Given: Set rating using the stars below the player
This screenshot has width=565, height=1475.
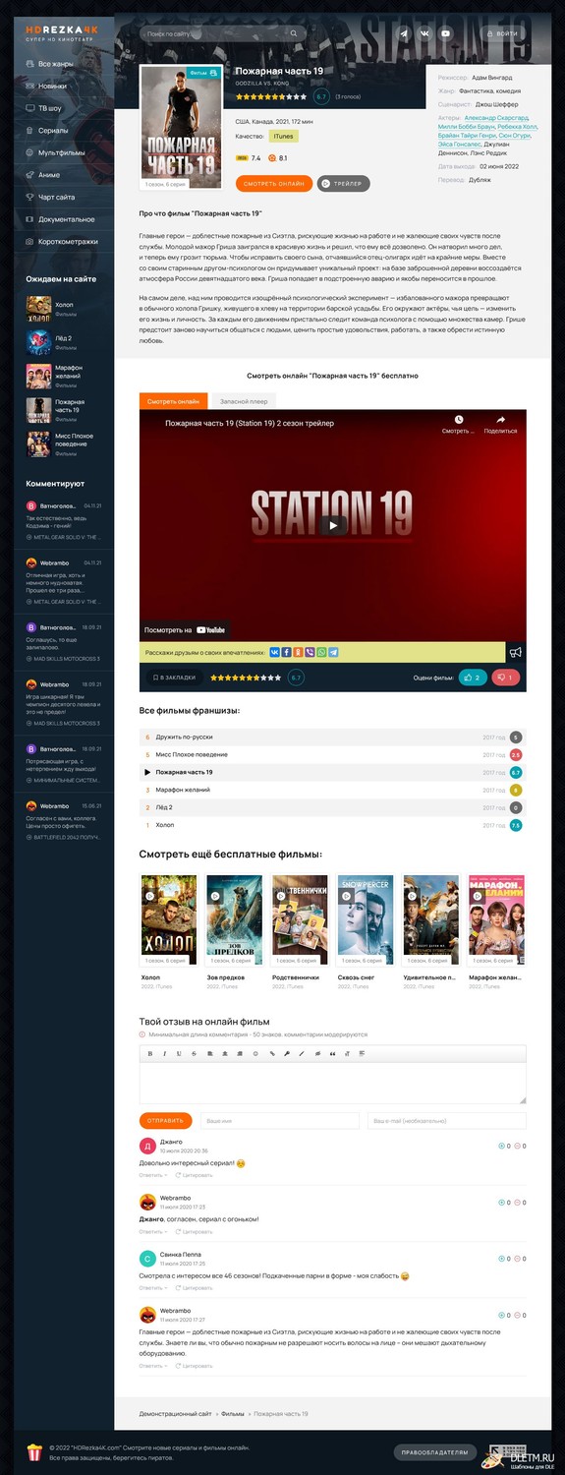Looking at the screenshot, I should (246, 678).
